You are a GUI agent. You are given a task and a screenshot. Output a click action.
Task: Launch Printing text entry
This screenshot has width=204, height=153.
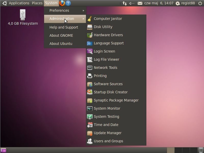(x=100, y=76)
